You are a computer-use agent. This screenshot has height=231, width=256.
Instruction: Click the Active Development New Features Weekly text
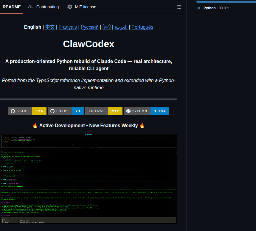point(89,126)
